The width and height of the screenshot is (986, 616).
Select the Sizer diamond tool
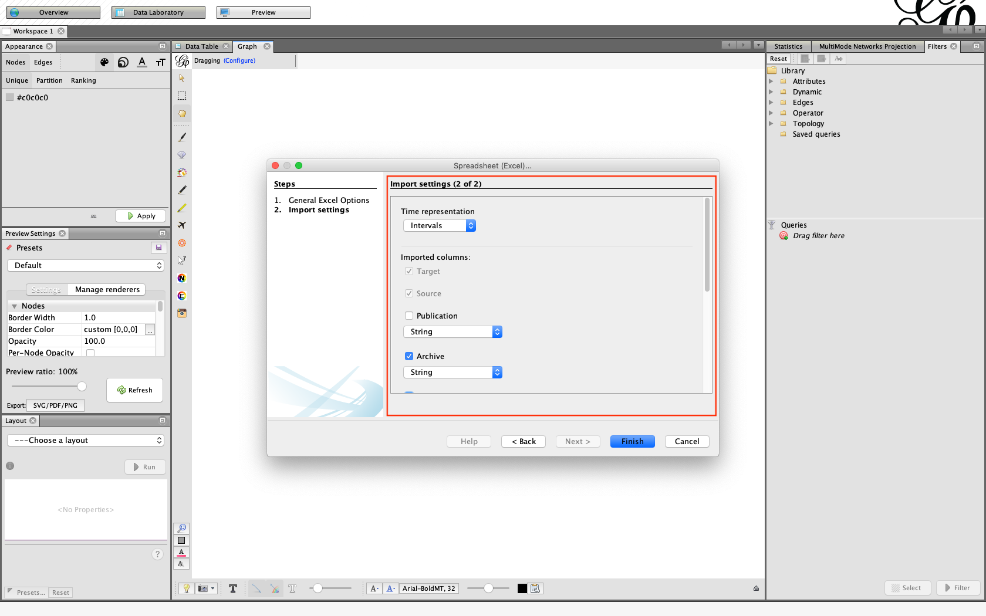[182, 155]
